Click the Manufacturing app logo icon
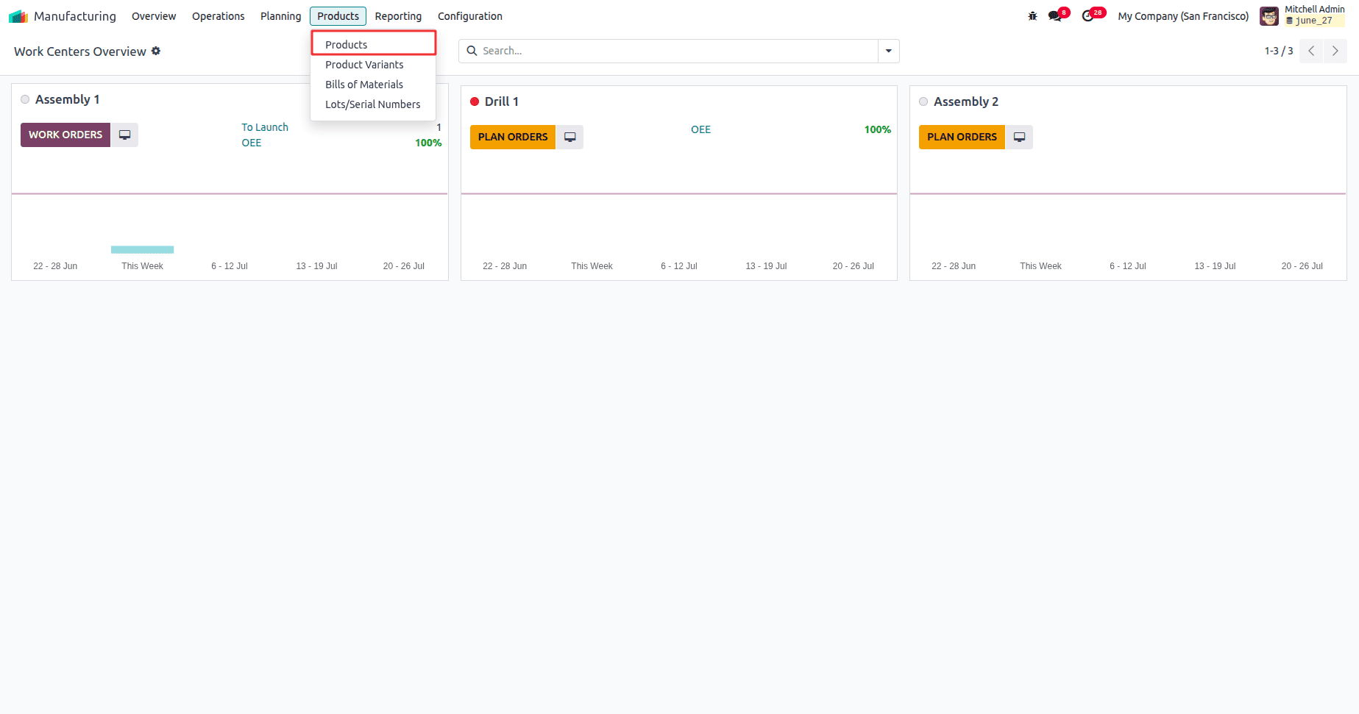Image resolution: width=1359 pixels, height=714 pixels. pos(18,16)
